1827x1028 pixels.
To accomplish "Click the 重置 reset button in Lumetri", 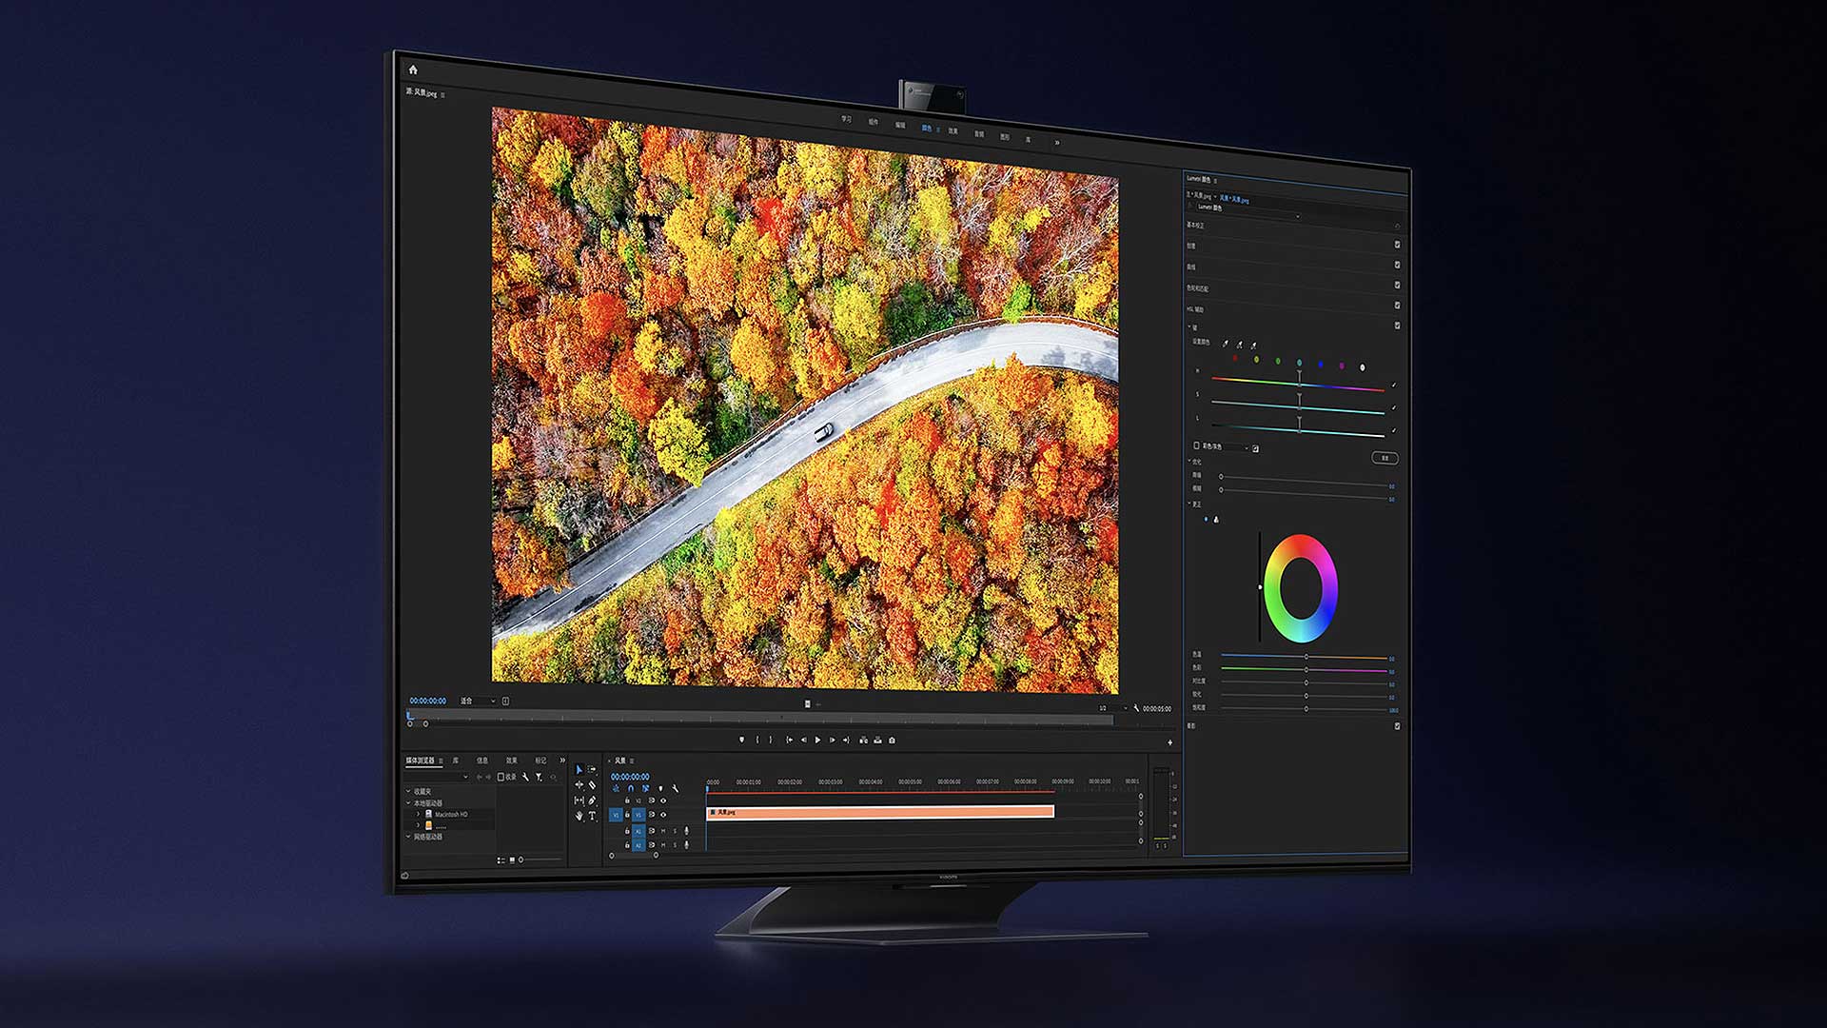I will pos(1385,458).
